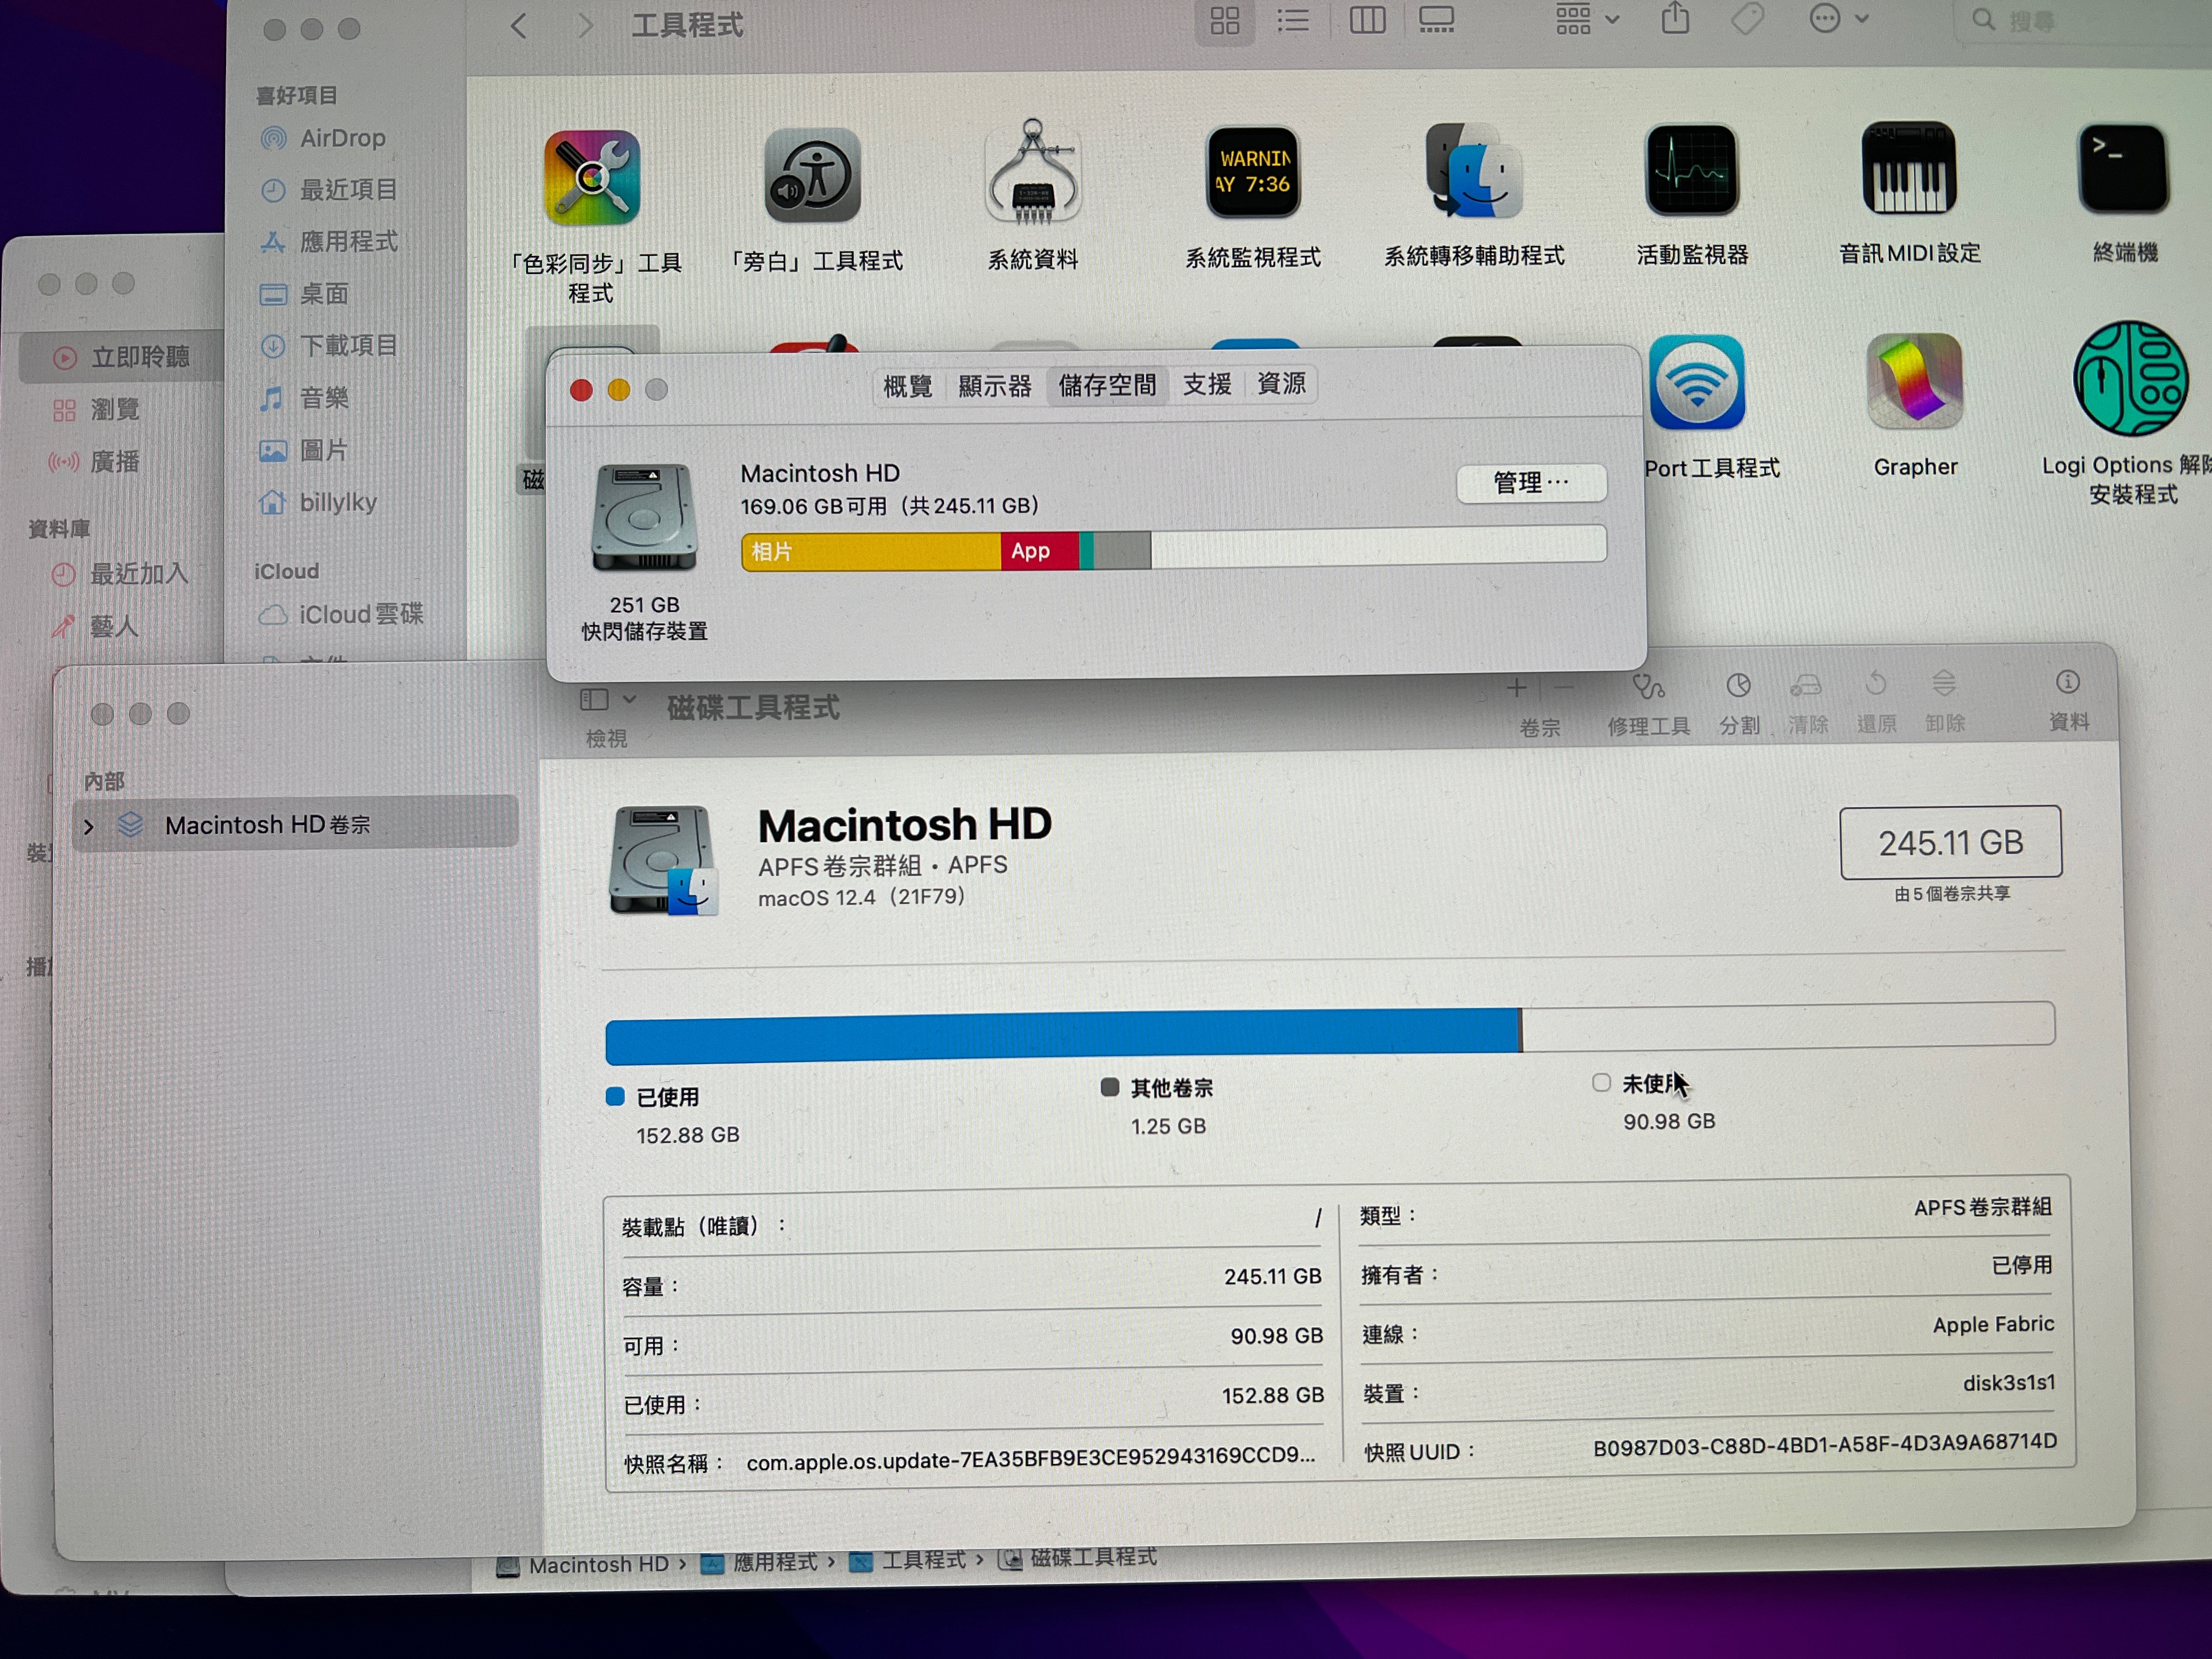Image resolution: width=2212 pixels, height=1659 pixels.
Task: Select the 支援 tab
Action: point(1206,384)
